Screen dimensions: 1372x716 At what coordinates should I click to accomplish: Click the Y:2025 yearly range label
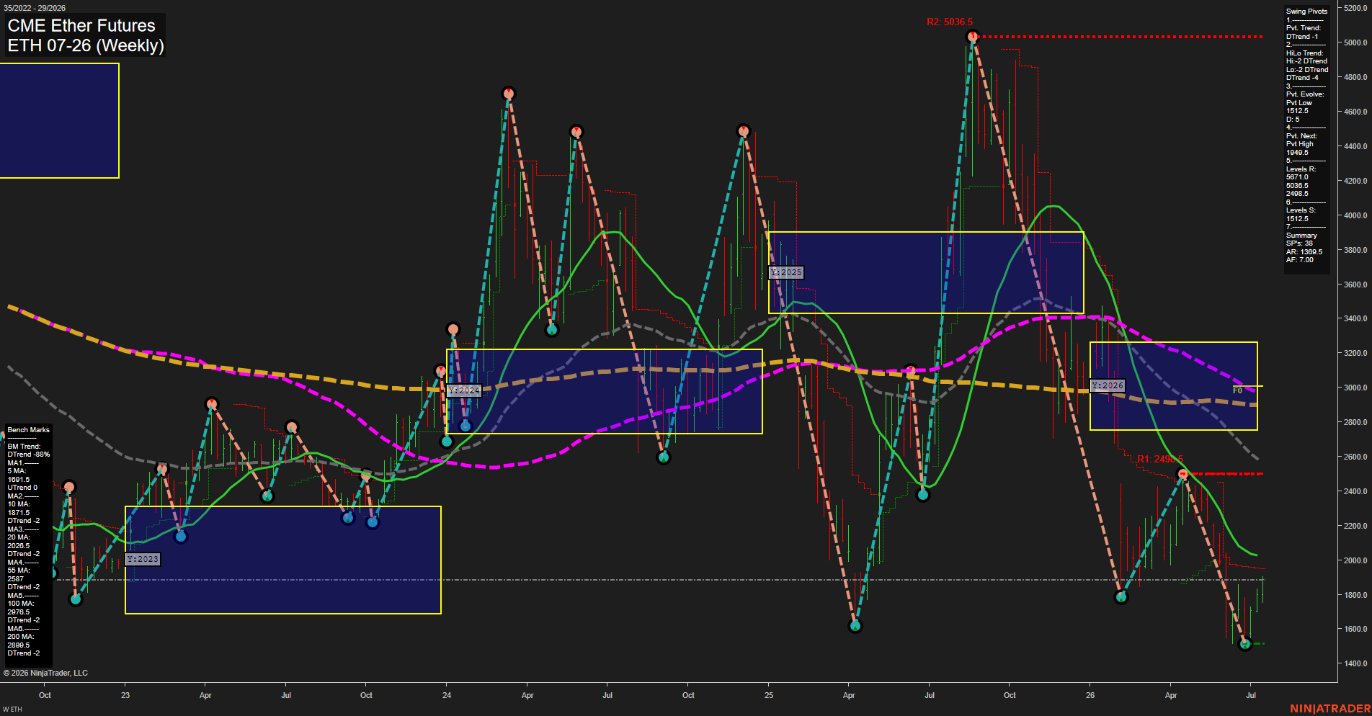[786, 272]
